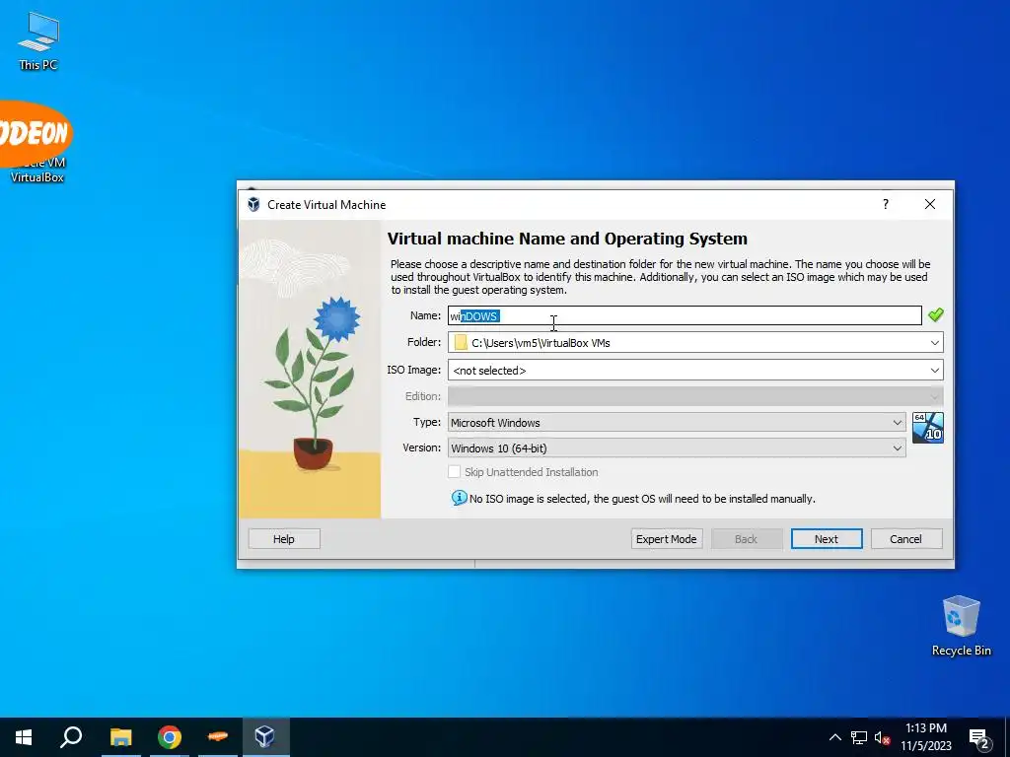Open the Windows Start menu
The width and height of the screenshot is (1010, 757).
[24, 736]
